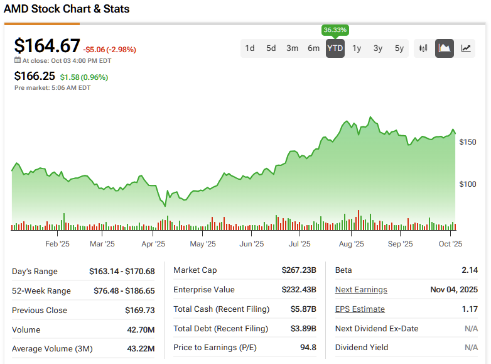Switch to candlestick chart view
The height and width of the screenshot is (364, 491).
coord(424,48)
